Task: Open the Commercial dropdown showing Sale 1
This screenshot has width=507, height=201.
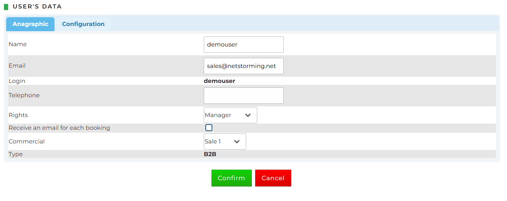Action: [x=225, y=141]
